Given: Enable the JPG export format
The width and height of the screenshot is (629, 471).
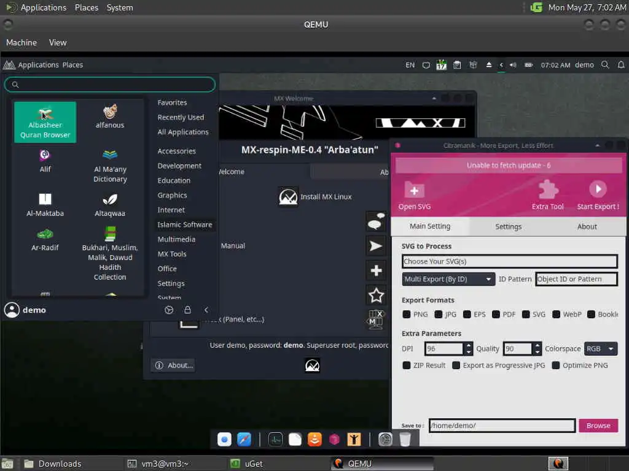Looking at the screenshot, I should (439, 315).
